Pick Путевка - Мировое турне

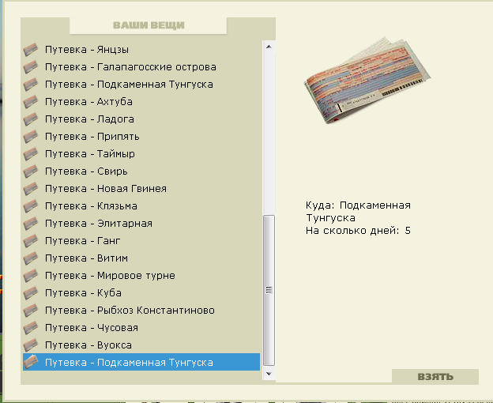coord(141,275)
